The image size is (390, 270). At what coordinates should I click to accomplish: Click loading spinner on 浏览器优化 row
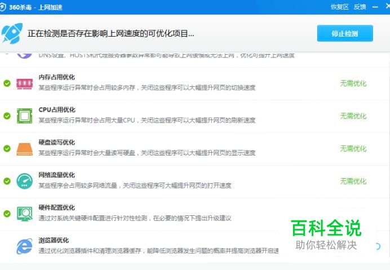click(378, 246)
